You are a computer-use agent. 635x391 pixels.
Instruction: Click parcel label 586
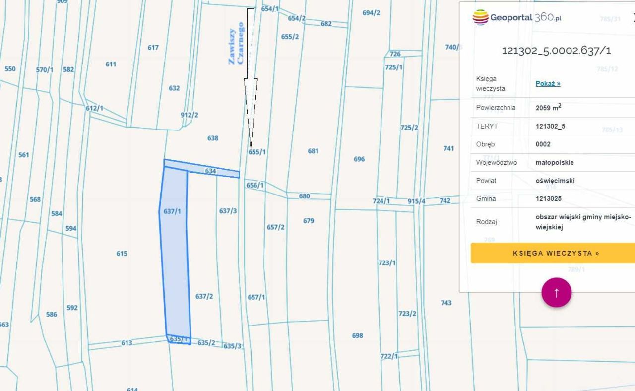click(52, 314)
